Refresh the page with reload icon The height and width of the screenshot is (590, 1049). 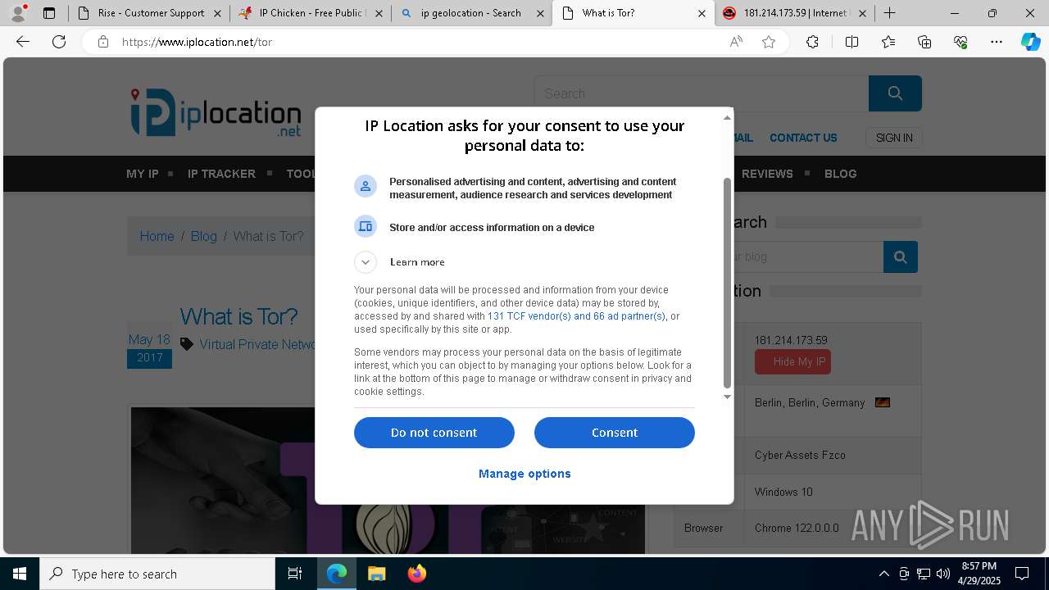point(59,42)
